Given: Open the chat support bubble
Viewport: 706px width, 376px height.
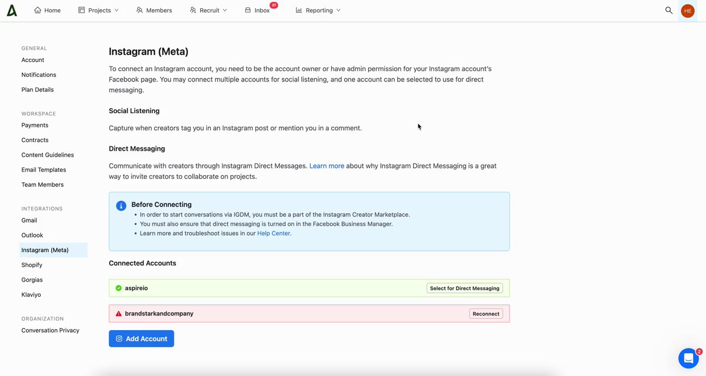Looking at the screenshot, I should coord(688,358).
